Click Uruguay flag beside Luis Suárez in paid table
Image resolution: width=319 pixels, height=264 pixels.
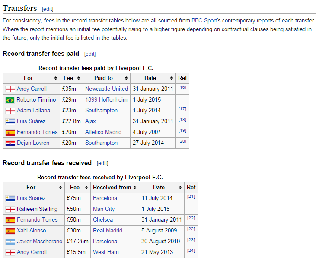point(10,121)
